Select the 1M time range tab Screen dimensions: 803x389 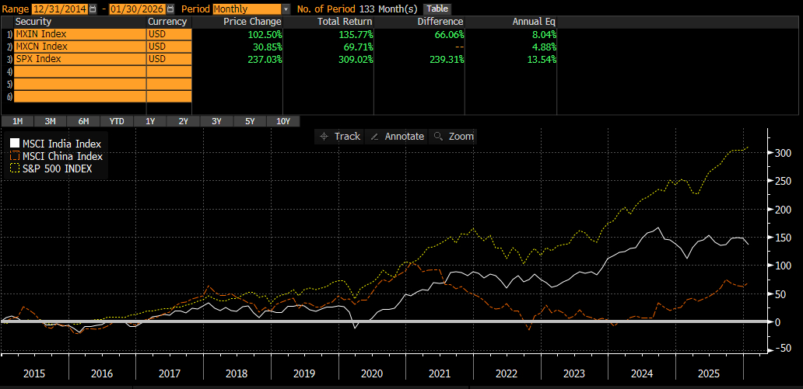point(17,121)
